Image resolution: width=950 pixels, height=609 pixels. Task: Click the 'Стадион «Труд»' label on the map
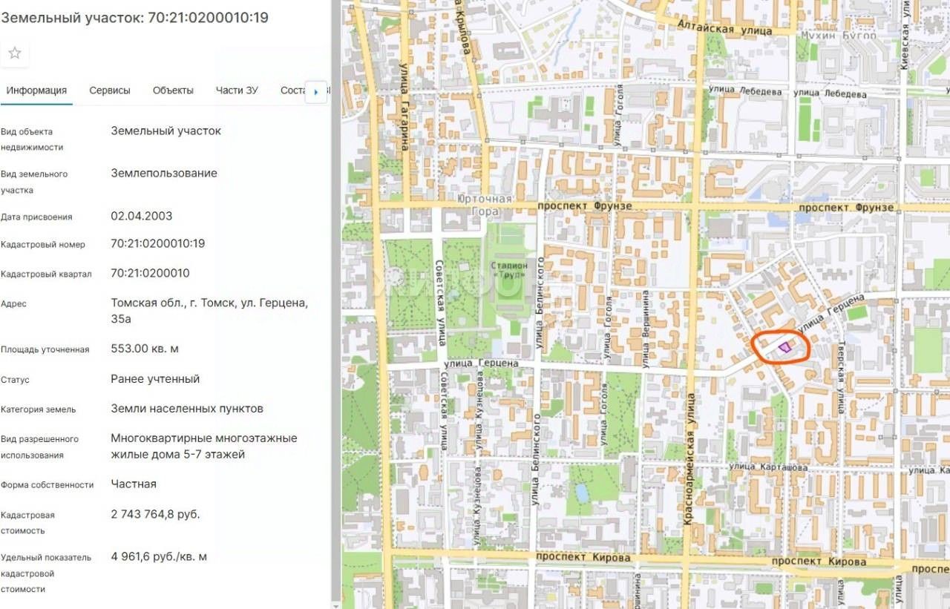508,270
